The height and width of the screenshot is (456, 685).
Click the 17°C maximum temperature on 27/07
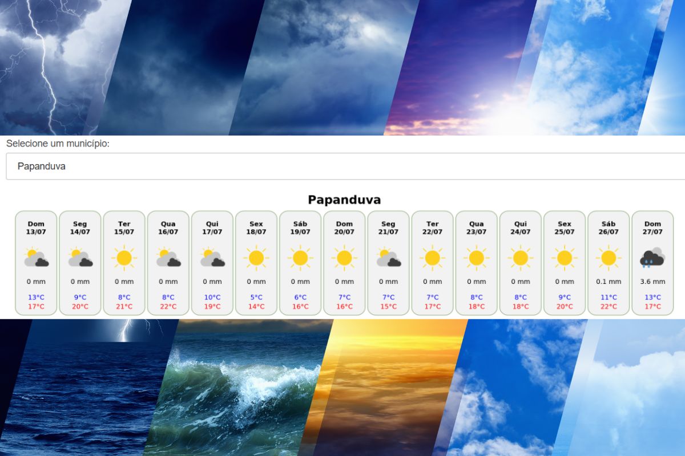point(652,307)
